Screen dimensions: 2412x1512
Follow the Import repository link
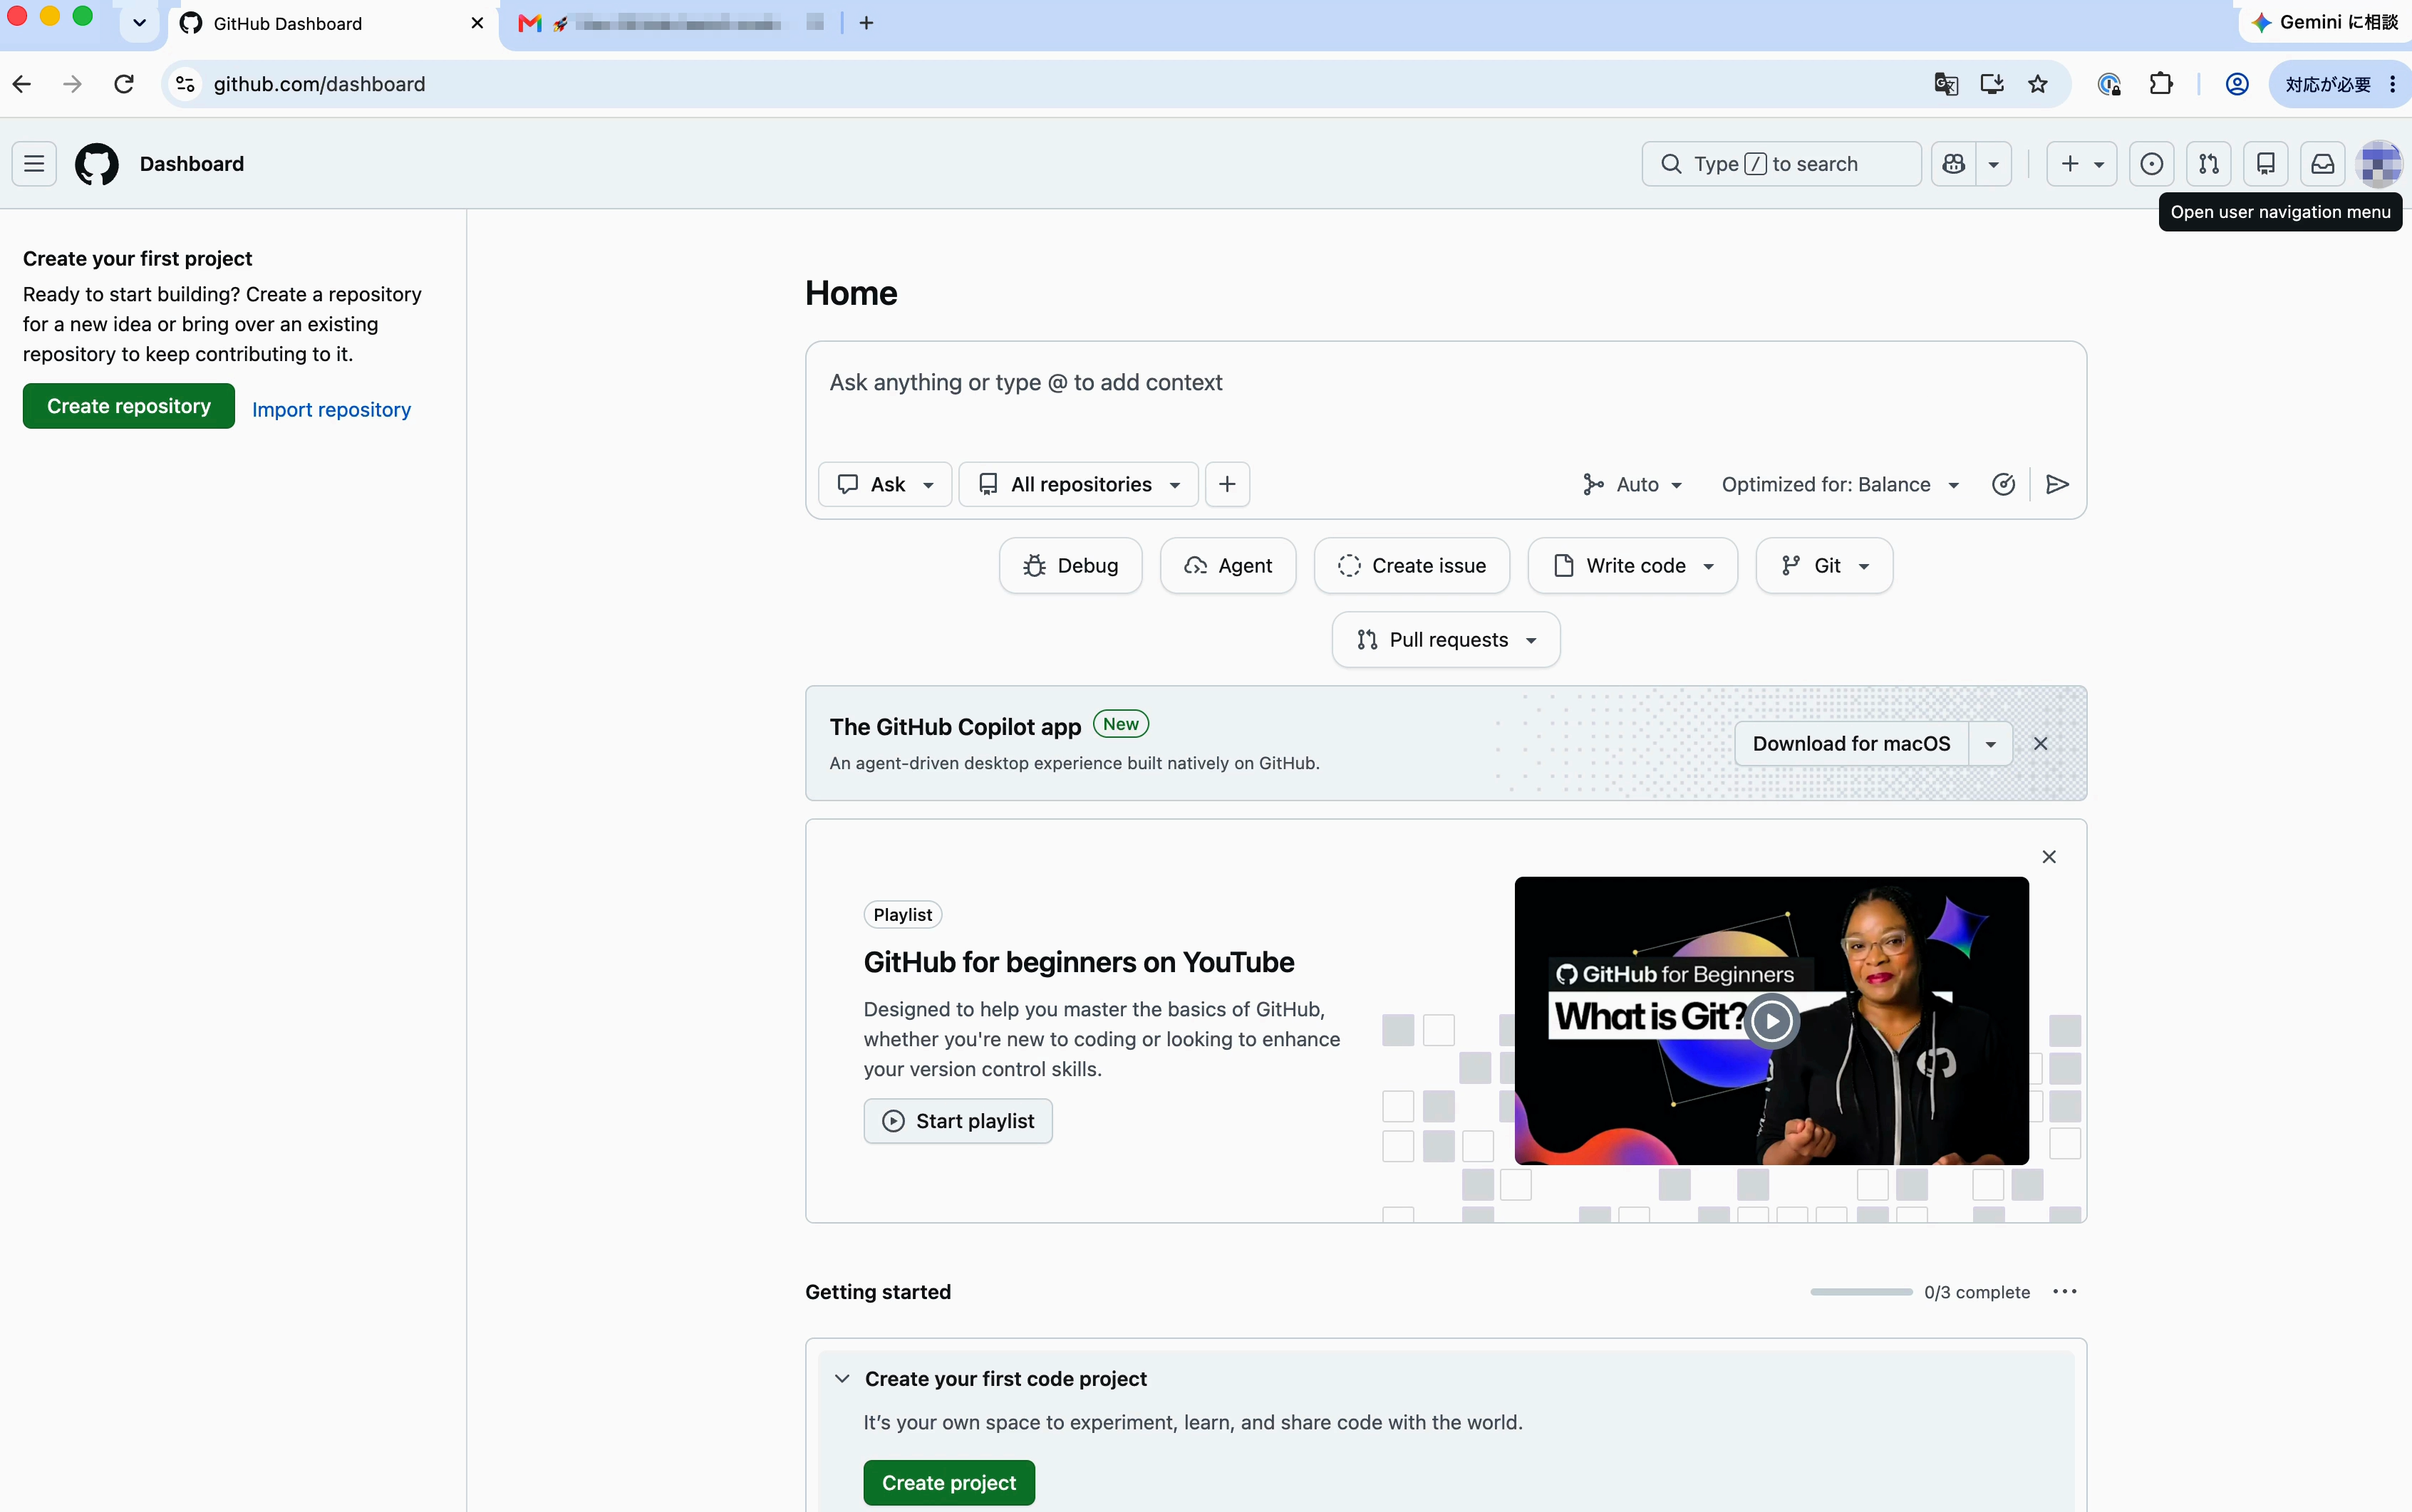(x=331, y=409)
